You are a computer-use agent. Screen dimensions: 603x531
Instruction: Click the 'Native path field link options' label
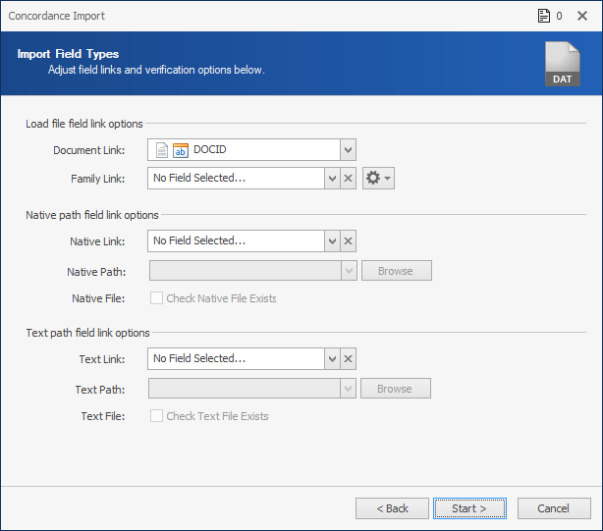point(92,215)
